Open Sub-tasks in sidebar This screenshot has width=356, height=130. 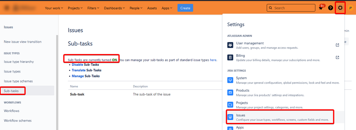pyautogui.click(x=27, y=91)
